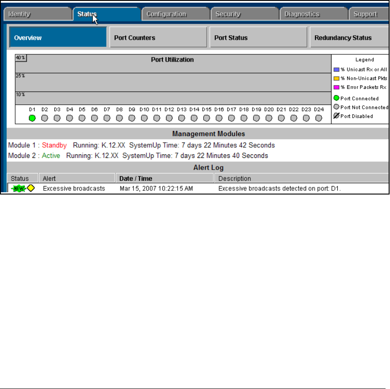Click the yellow diamond warning icon
Image resolution: width=390 pixels, height=389 pixels.
tap(31, 188)
